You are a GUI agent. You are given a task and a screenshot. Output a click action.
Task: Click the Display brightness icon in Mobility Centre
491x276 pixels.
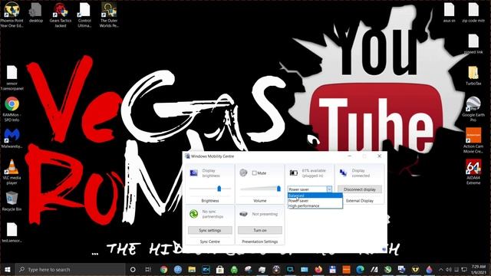coord(194,172)
